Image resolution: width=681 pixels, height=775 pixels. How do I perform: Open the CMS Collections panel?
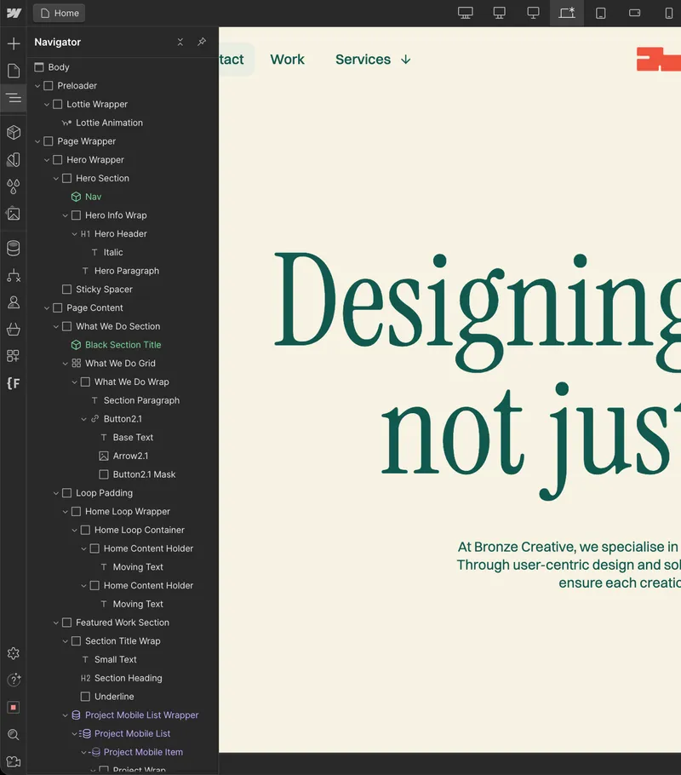[13, 248]
